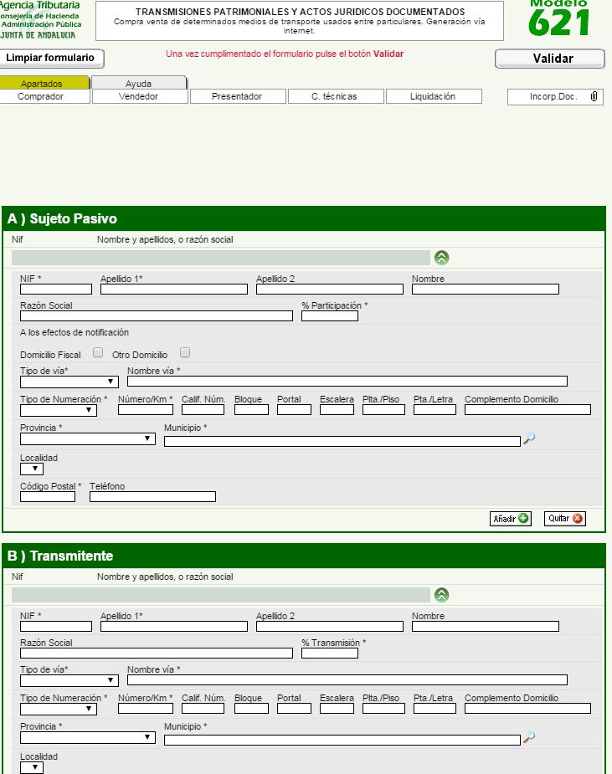Focus Sujeto Pasivo NIF field
This screenshot has height=774, width=612.
[56, 290]
